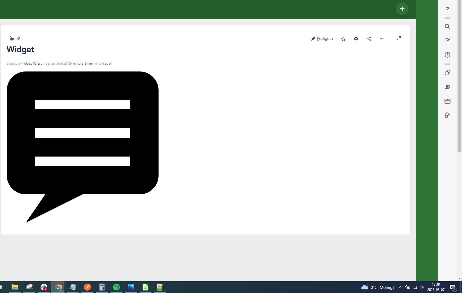
Task: Open the more actions ellipsis menu
Action: (381, 39)
